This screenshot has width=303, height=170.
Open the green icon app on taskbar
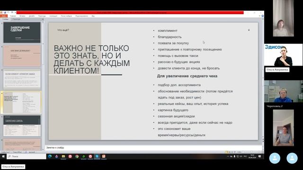coord(84,156)
